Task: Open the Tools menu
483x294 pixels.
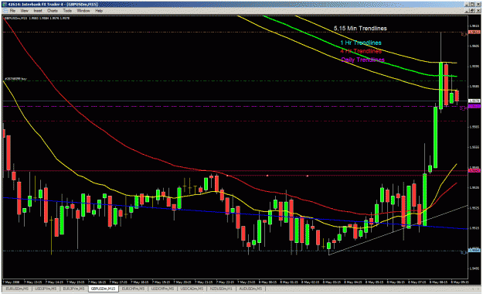Action: point(67,11)
